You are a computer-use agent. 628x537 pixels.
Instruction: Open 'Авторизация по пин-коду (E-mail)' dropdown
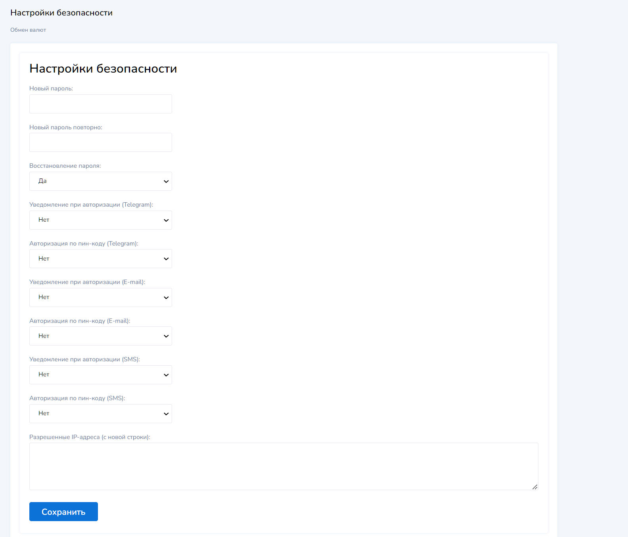point(100,336)
